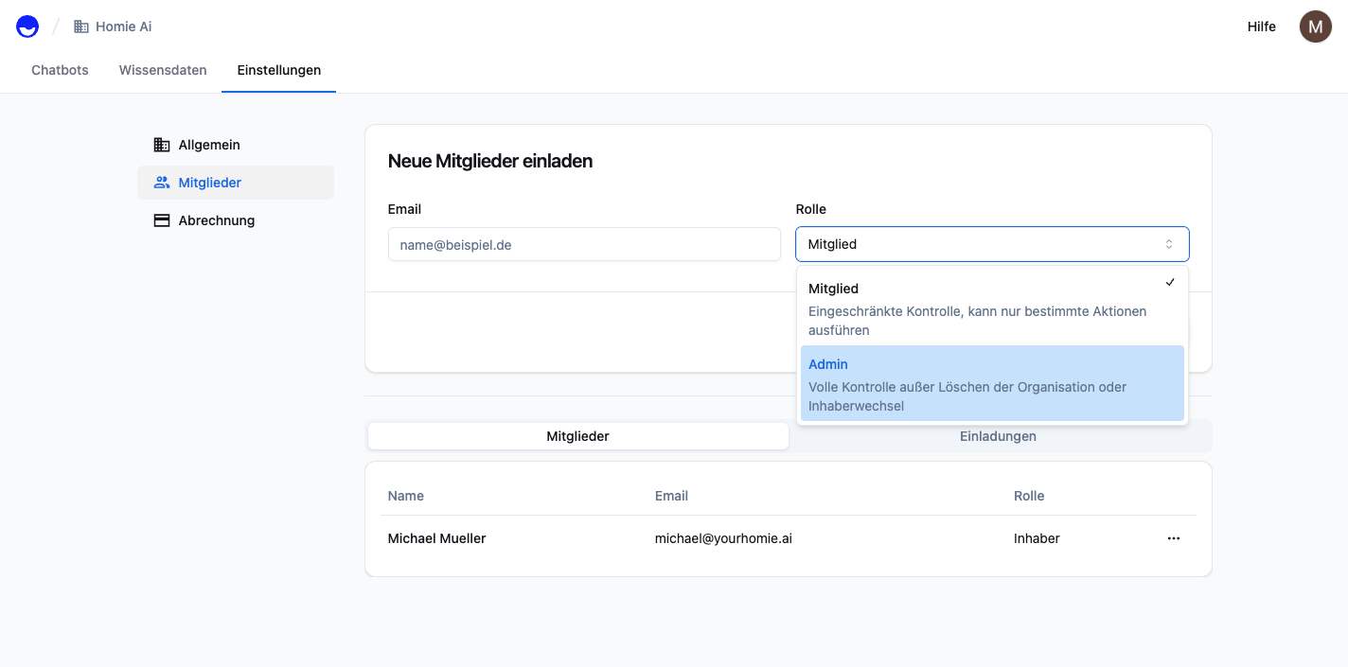This screenshot has height=667, width=1348.
Task: Click the up-down chevron in Rolle selector
Action: (x=1169, y=244)
